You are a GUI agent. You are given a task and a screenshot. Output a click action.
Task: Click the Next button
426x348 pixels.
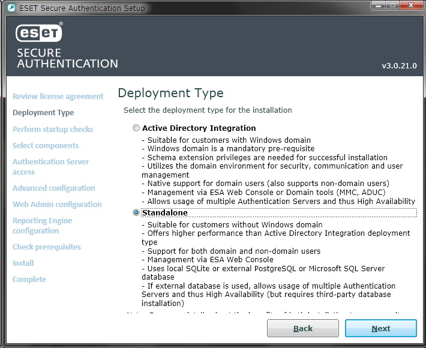[380, 328]
